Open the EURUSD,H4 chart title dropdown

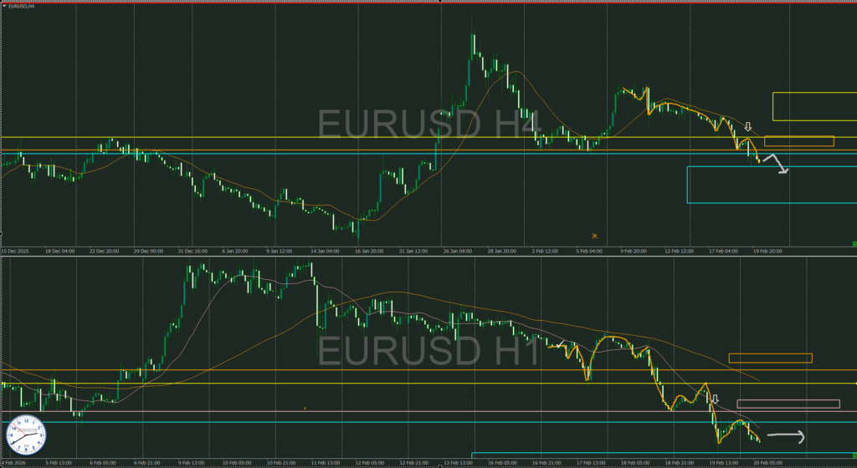click(x=18, y=6)
